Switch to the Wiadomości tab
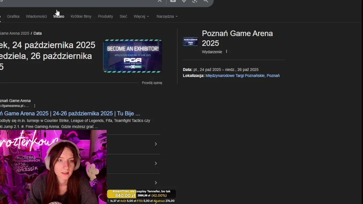The height and width of the screenshot is (204, 363). pyautogui.click(x=36, y=16)
